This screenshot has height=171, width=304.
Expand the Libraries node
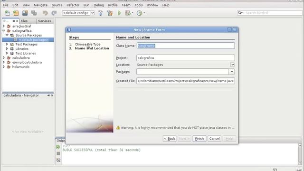pyautogui.click(x=7, y=48)
